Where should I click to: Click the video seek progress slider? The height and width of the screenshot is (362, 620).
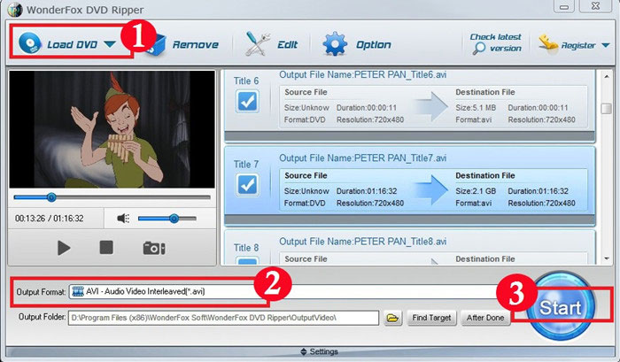tap(112, 197)
